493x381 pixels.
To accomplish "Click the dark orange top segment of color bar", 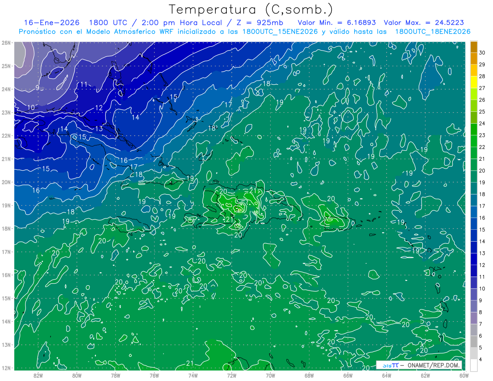I will coord(474,46).
